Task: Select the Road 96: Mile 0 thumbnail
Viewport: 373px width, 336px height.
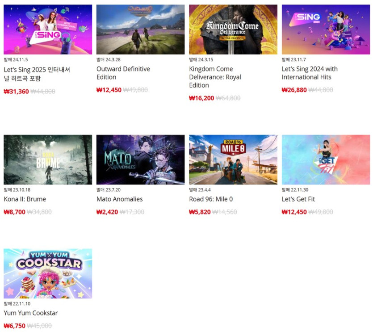Action: [233, 160]
